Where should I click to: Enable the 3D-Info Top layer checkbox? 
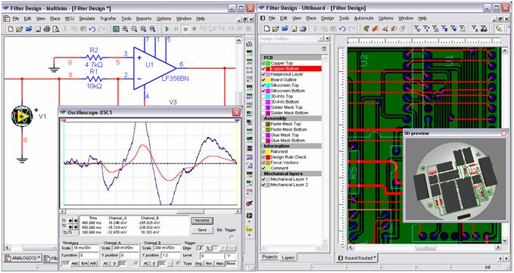point(263,97)
